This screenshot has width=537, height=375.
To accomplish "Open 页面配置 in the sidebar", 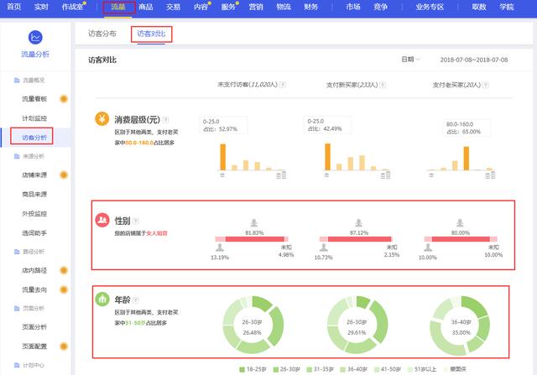I will coord(34,346).
